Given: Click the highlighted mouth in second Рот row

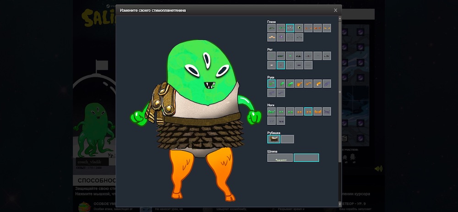Looking at the screenshot, I should pos(281,65).
